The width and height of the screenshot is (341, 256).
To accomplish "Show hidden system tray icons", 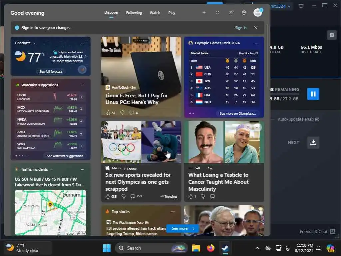I will tap(257, 248).
